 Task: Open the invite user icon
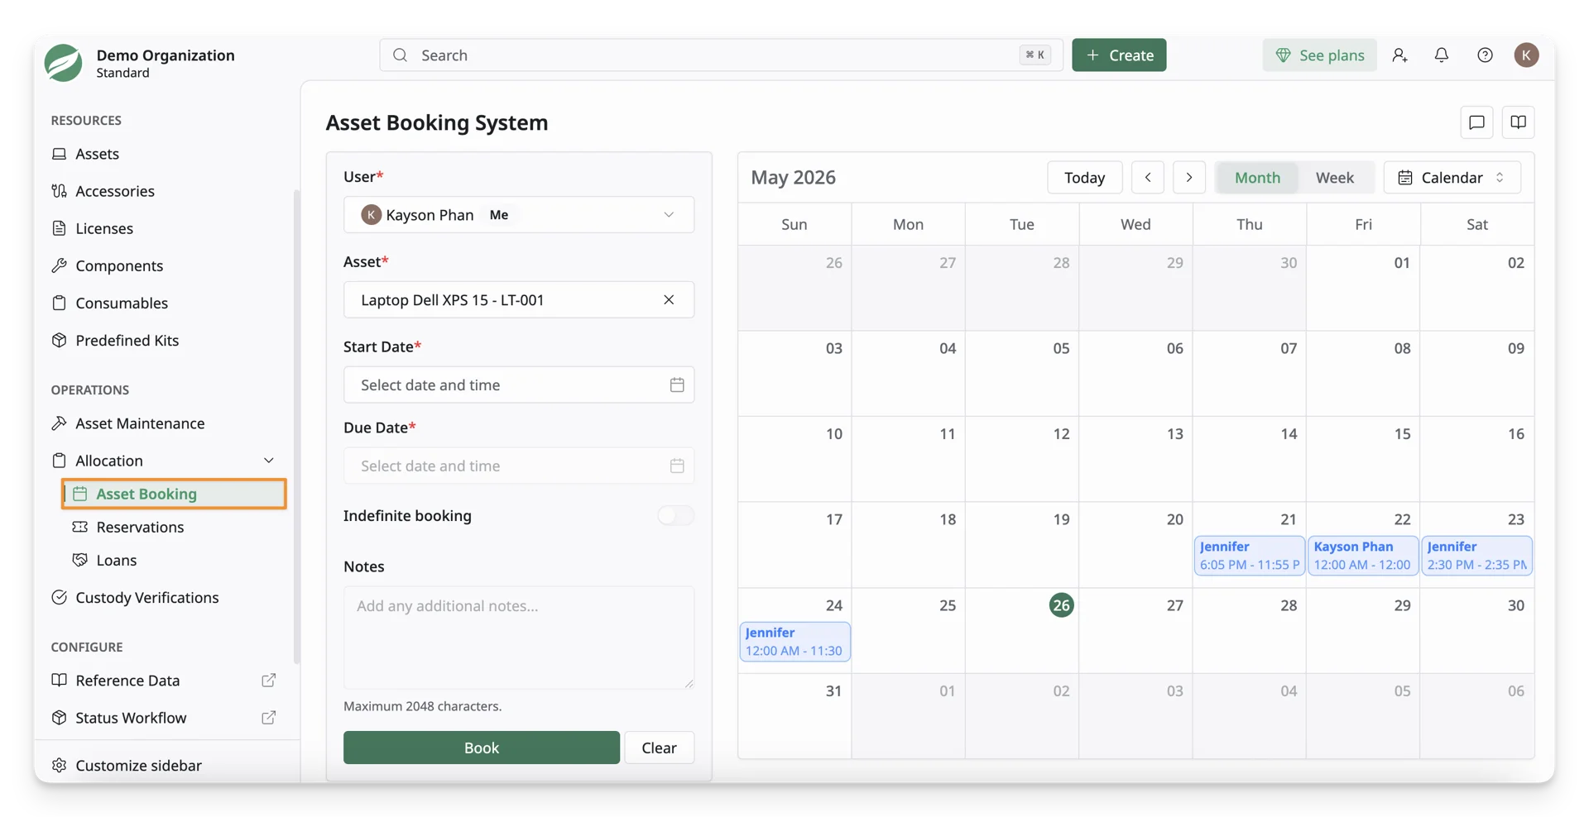pos(1399,55)
